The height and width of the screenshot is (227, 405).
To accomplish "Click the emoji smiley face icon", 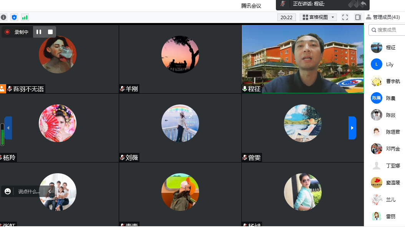I will 8,191.
